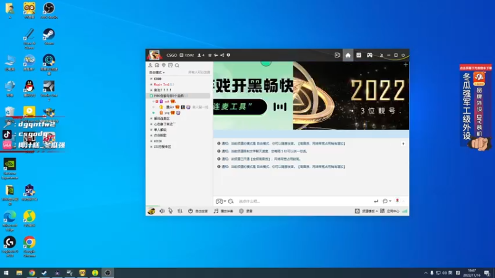
Task: Click the online member count '4'
Action: [201, 55]
